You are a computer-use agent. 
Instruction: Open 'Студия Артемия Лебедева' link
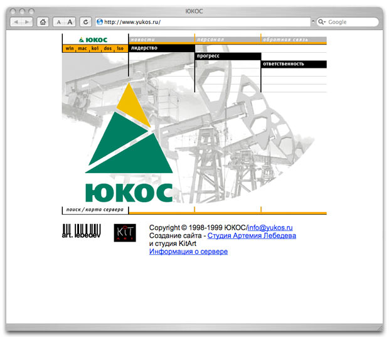click(x=252, y=236)
